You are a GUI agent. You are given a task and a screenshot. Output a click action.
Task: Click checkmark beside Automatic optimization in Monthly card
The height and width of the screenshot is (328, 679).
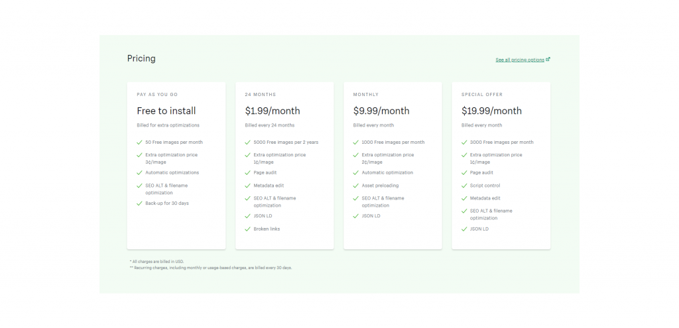point(356,173)
